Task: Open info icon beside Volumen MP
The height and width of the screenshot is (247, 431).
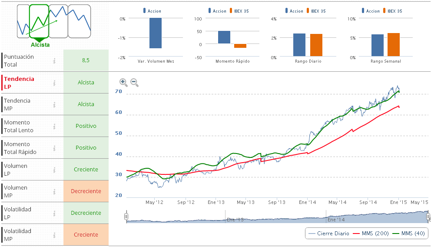Action: pos(54,191)
